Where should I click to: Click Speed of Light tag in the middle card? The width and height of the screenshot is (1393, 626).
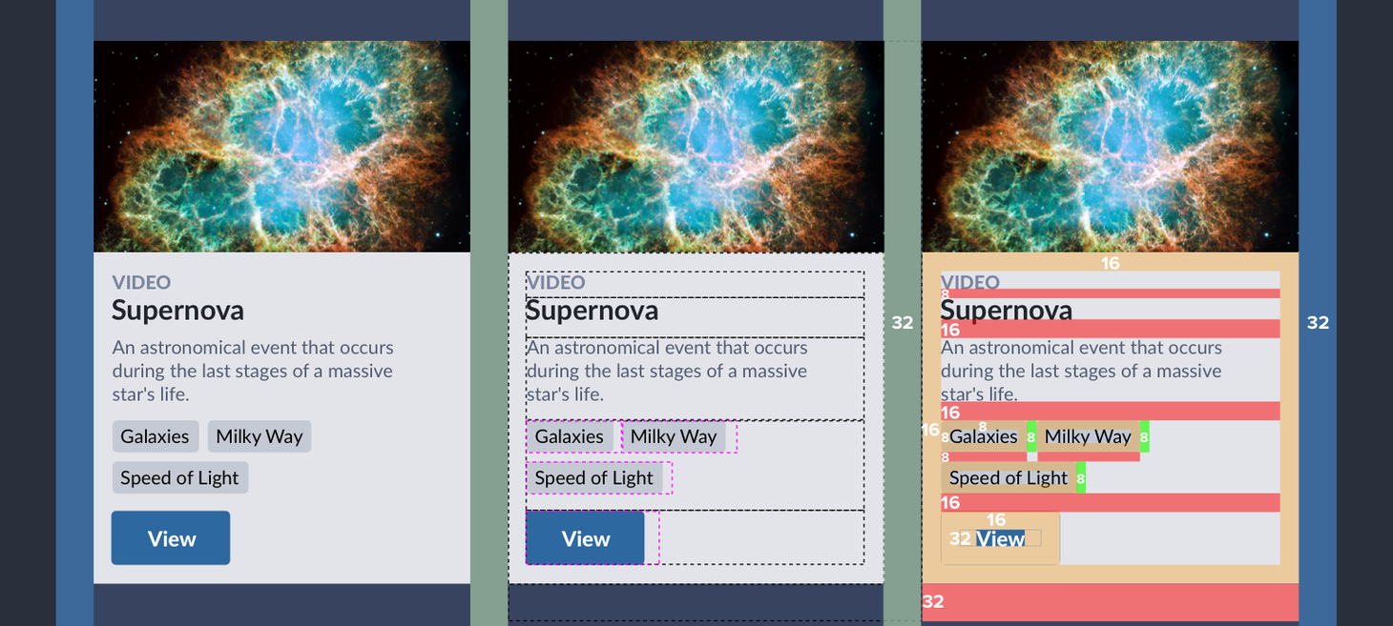pos(593,477)
